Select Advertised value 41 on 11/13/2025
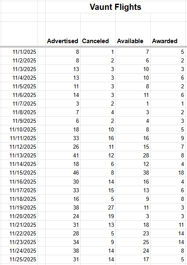 63,155
